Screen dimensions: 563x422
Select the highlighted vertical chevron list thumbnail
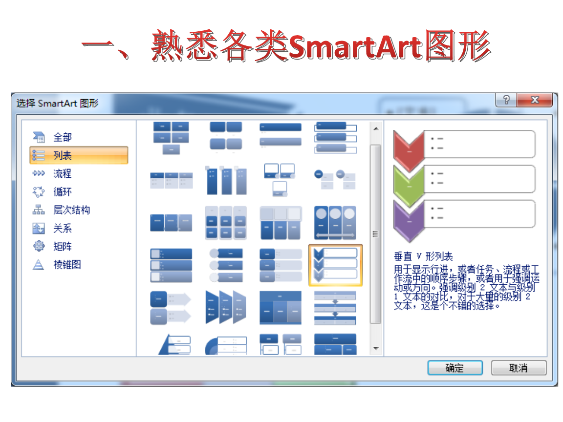pos(335,265)
